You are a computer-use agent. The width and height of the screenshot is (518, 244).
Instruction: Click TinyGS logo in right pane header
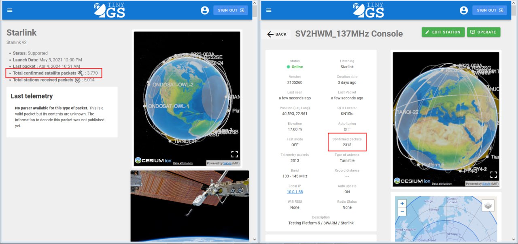tap(368, 11)
